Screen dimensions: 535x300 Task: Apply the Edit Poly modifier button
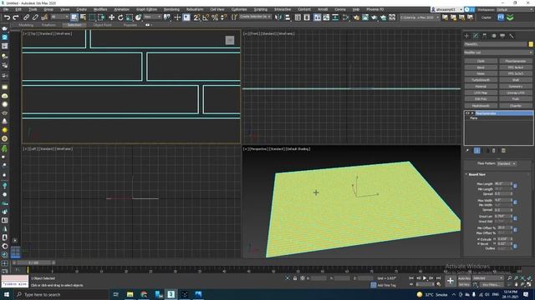481,99
